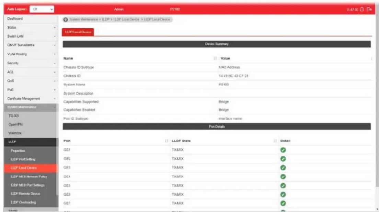
Task: Select LLDP Local Device sidebar item
Action: (x=31, y=168)
